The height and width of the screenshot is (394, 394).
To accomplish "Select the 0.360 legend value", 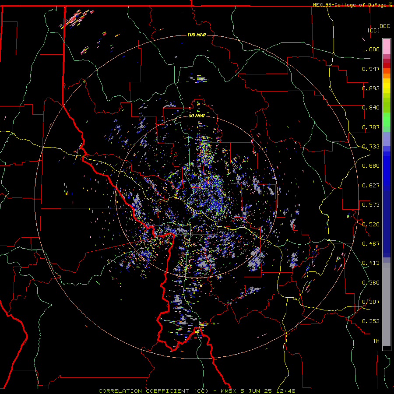I will pyautogui.click(x=371, y=283).
